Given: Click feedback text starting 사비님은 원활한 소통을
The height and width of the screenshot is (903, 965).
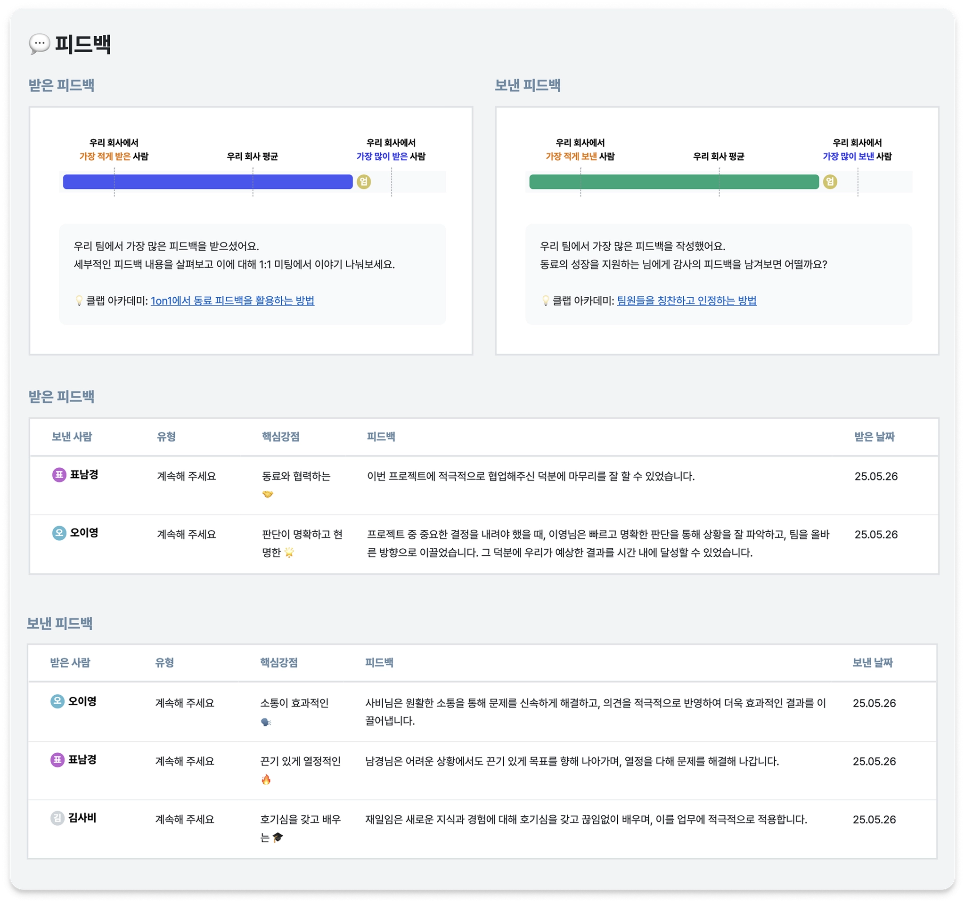Looking at the screenshot, I should 595,711.
